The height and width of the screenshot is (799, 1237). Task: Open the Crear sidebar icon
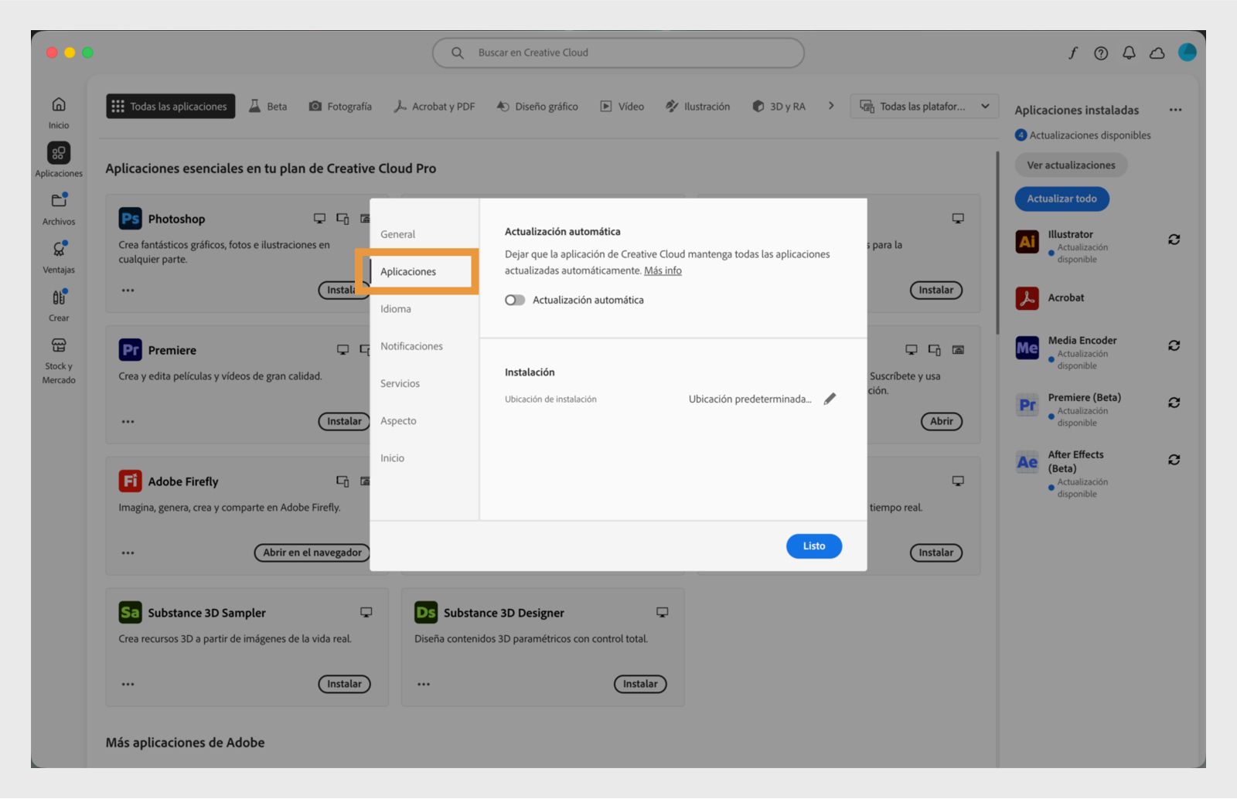click(59, 297)
